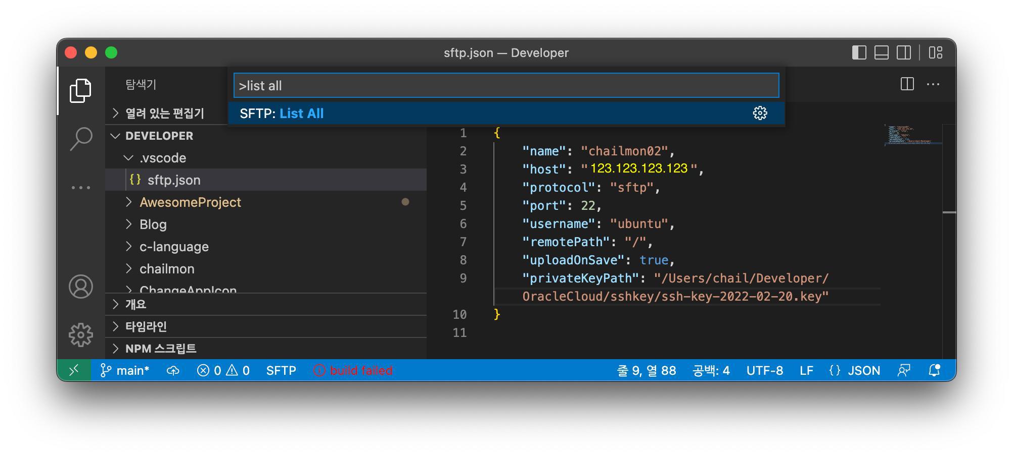Expand the 개요 section
Image resolution: width=1013 pixels, height=456 pixels.
pyautogui.click(x=131, y=304)
